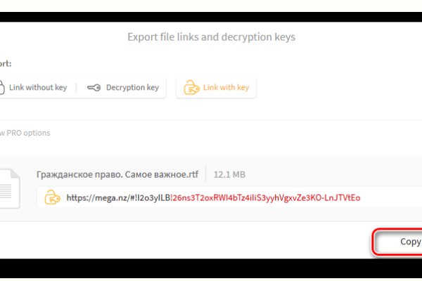Click the vertical separator between file name and size

(205, 174)
